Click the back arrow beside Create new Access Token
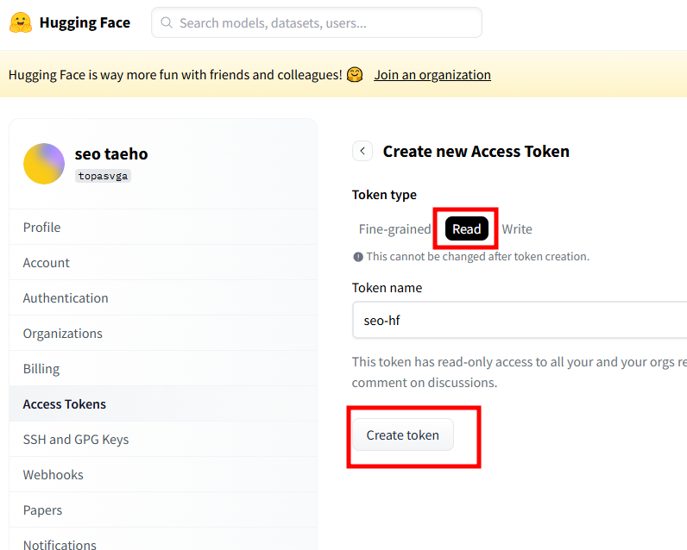Viewport: 687px width, 550px height. tap(362, 151)
